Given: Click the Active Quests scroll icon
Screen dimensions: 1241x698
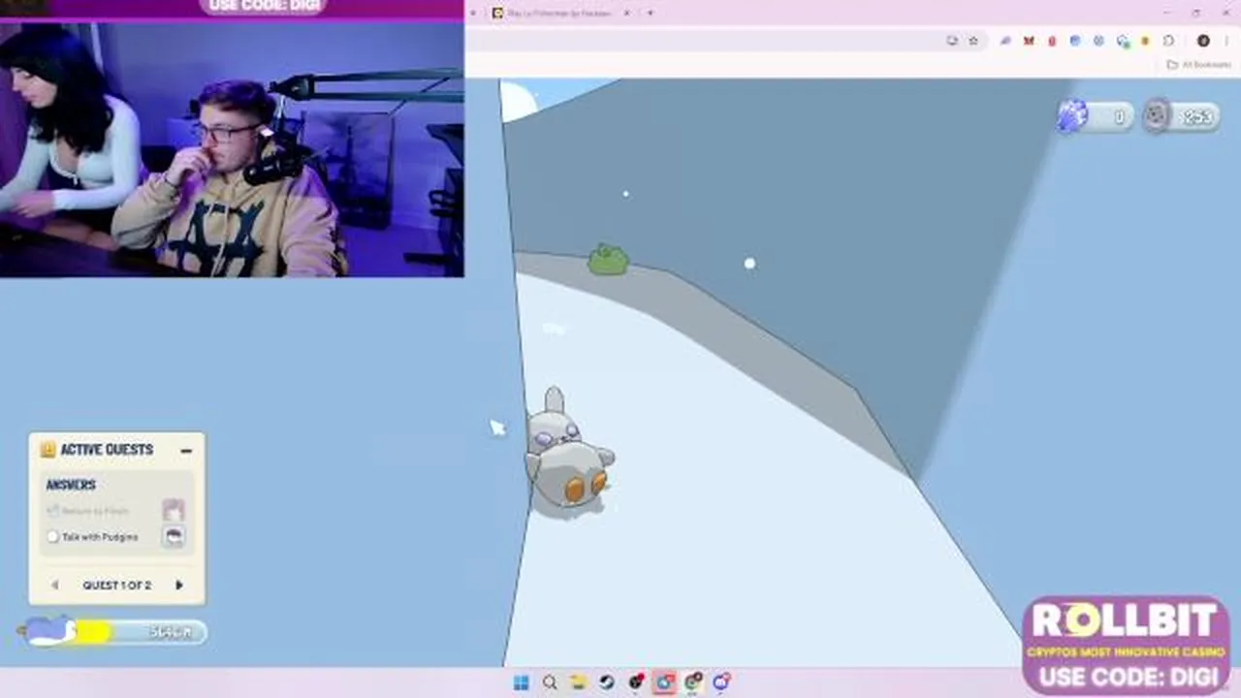Looking at the screenshot, I should [48, 449].
